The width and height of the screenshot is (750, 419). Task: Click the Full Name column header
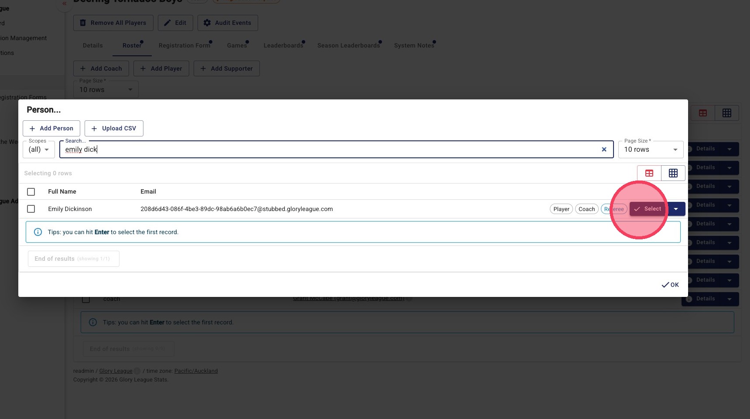tap(62, 191)
